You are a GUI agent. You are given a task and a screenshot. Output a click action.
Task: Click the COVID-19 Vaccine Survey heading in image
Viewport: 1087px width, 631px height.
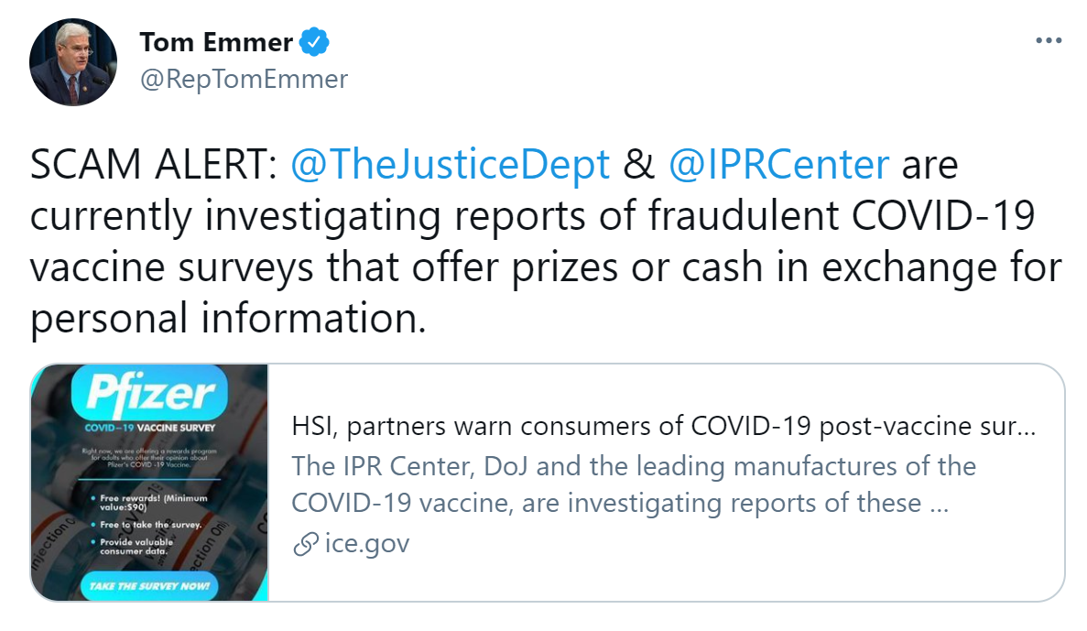click(x=150, y=427)
